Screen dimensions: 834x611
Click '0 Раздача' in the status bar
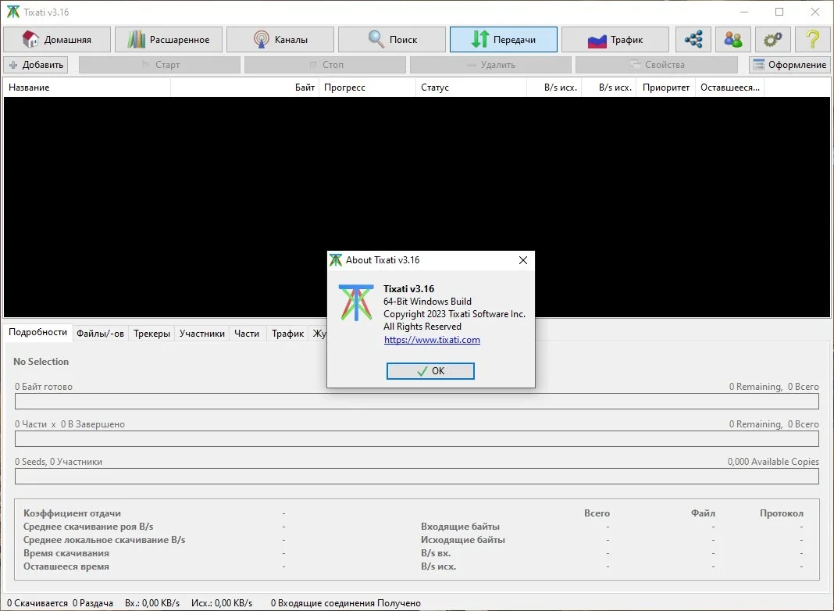pos(93,603)
